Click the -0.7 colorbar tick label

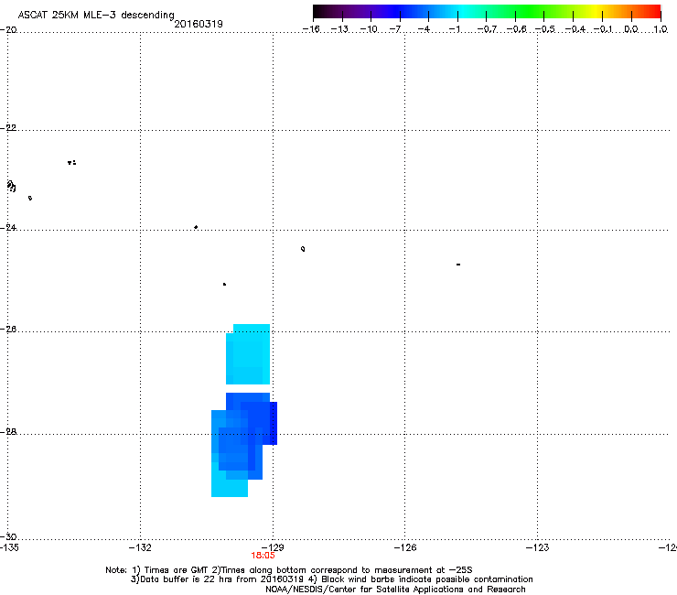(487, 29)
